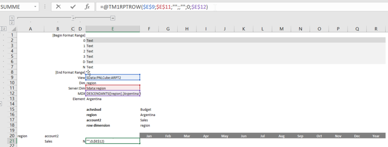Select the Server:Dim label cell
The image size is (388, 147).
pyautogui.click(x=77, y=88)
